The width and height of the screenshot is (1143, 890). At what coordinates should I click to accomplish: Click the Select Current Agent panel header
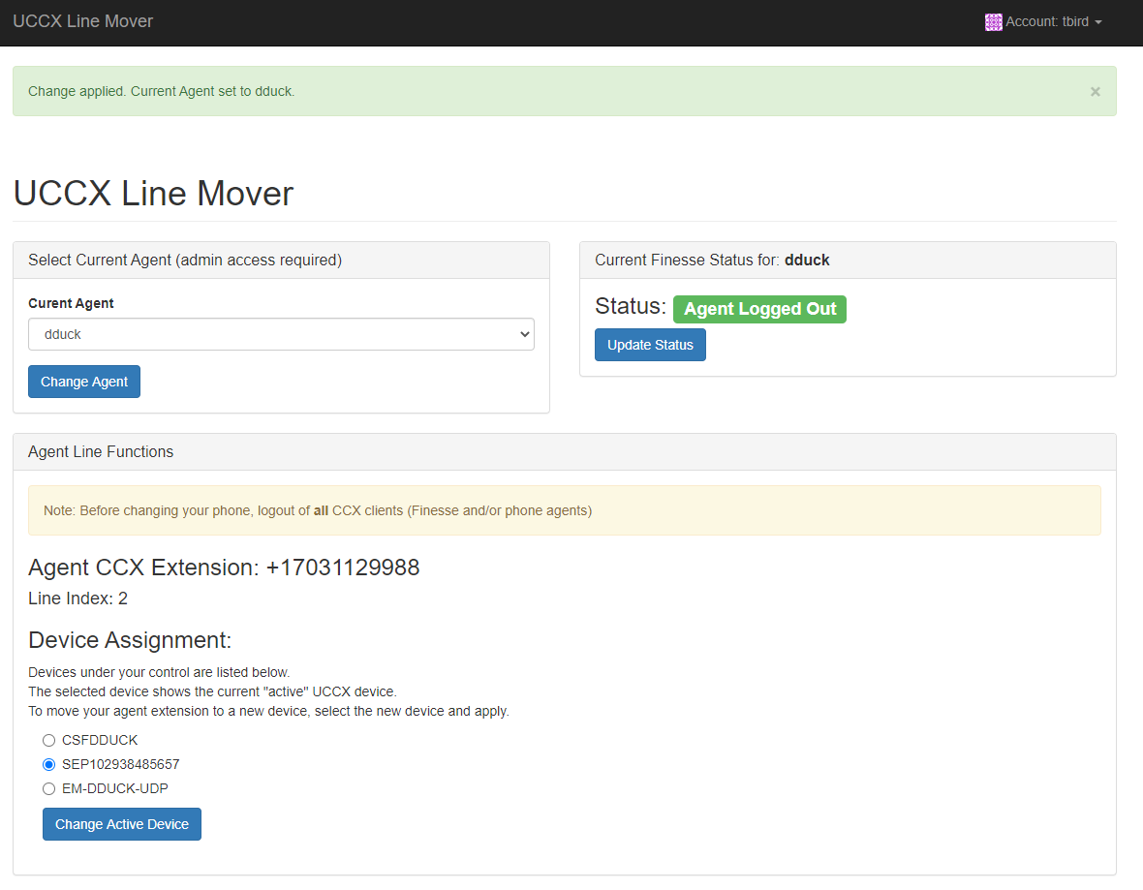(281, 261)
